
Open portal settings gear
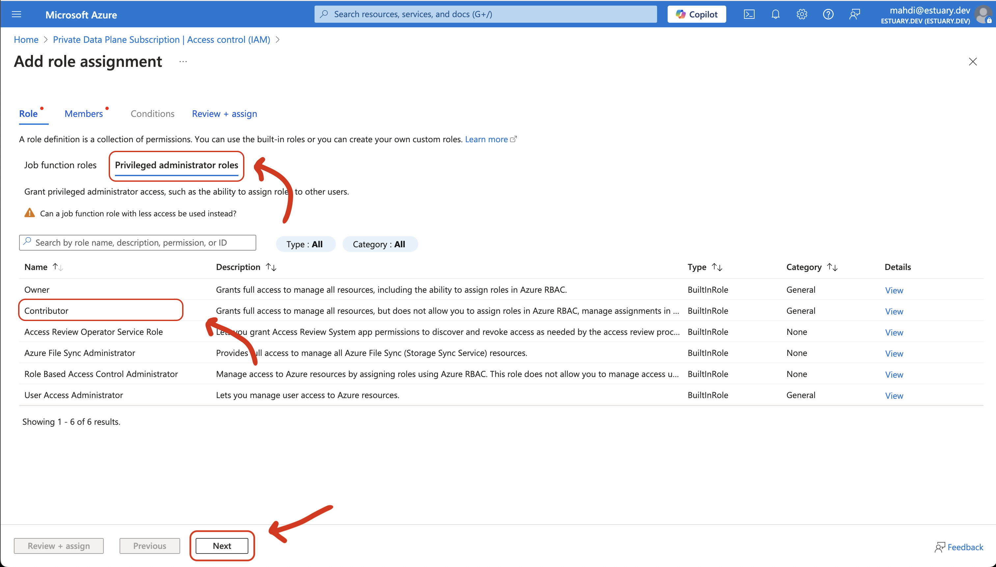coord(802,14)
